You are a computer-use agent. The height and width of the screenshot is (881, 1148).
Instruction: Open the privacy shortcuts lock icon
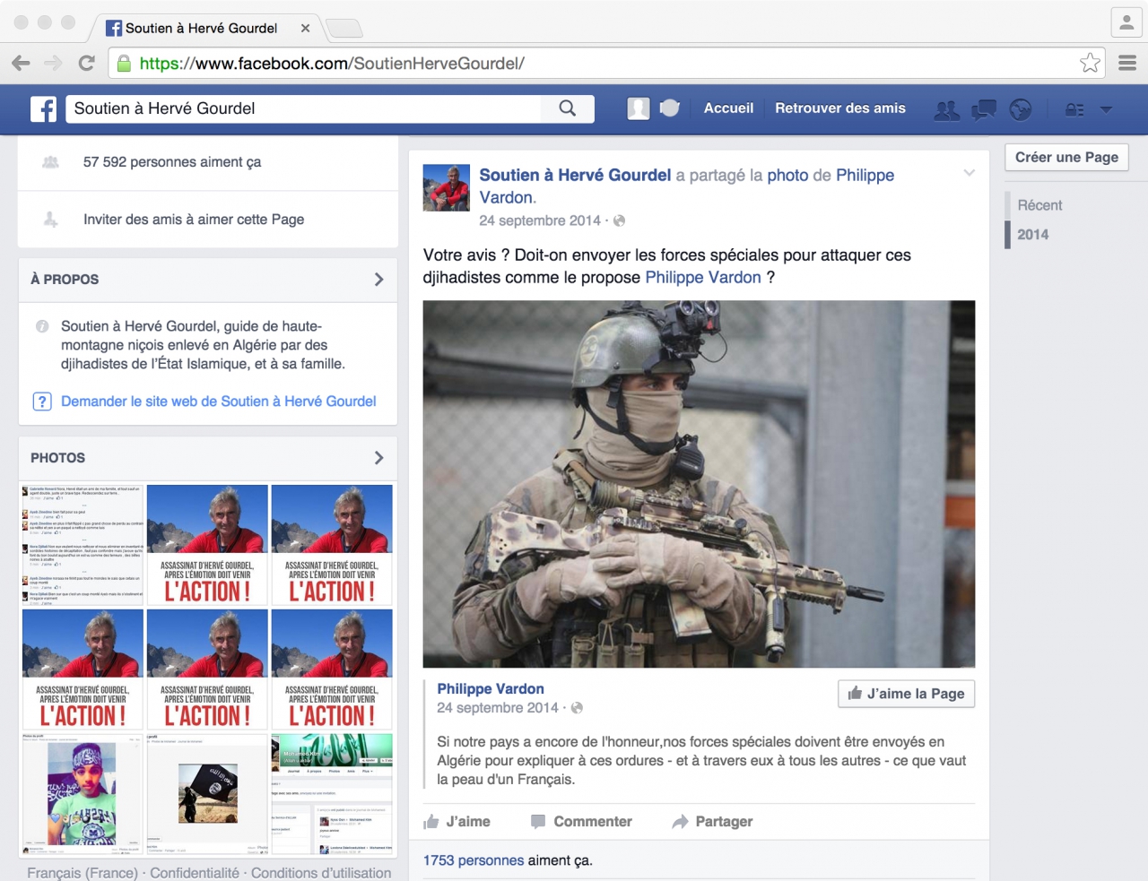1074,109
